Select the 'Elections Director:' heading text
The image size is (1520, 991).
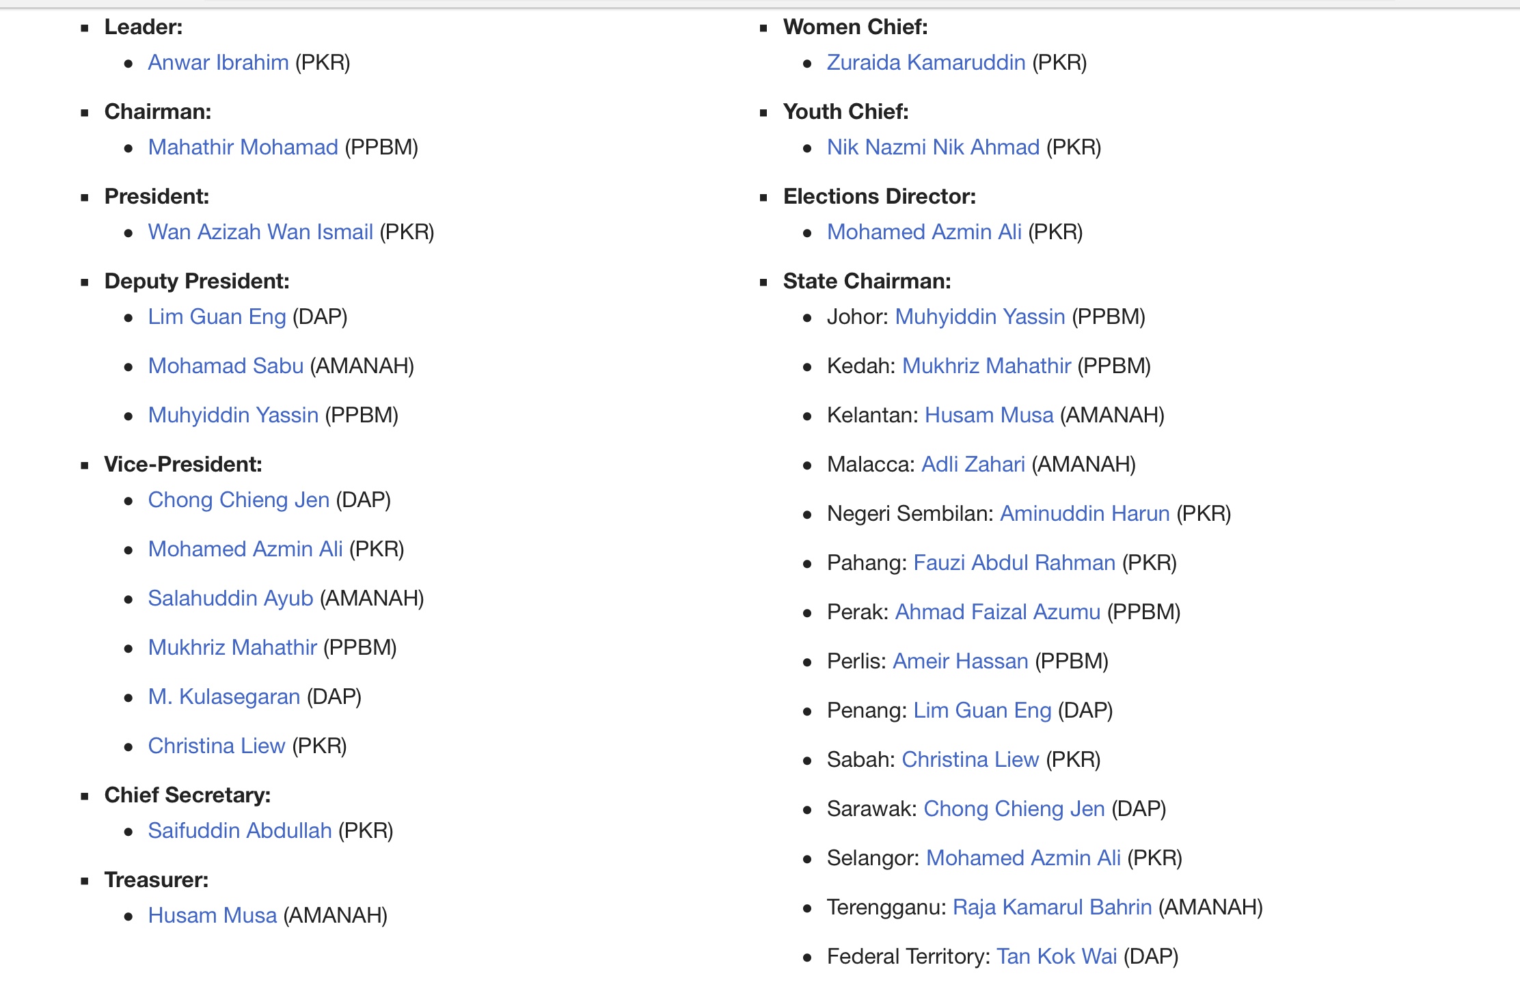880,196
